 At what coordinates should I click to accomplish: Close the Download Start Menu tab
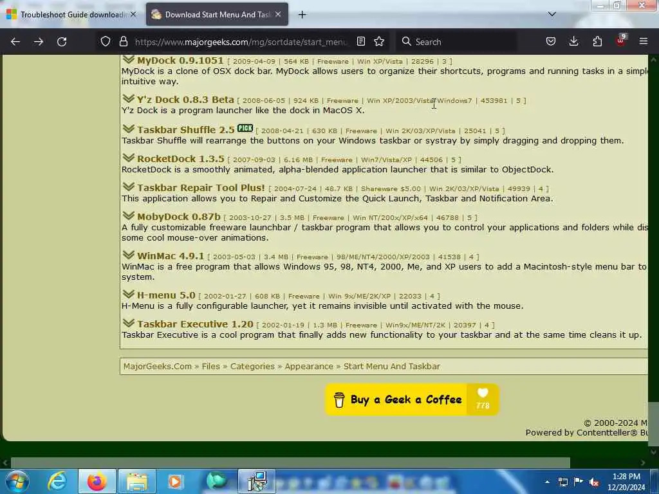[x=278, y=14]
